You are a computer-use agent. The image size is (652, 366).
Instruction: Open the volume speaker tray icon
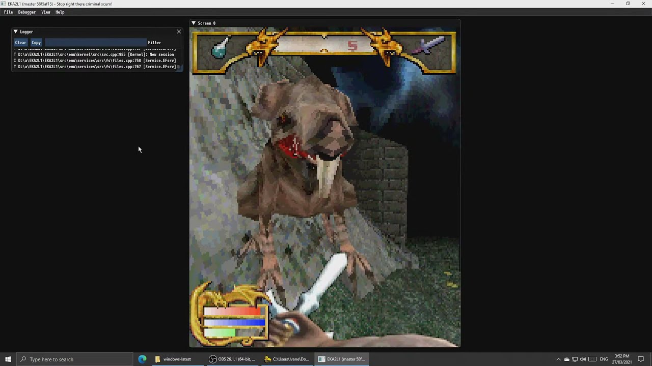(583, 359)
